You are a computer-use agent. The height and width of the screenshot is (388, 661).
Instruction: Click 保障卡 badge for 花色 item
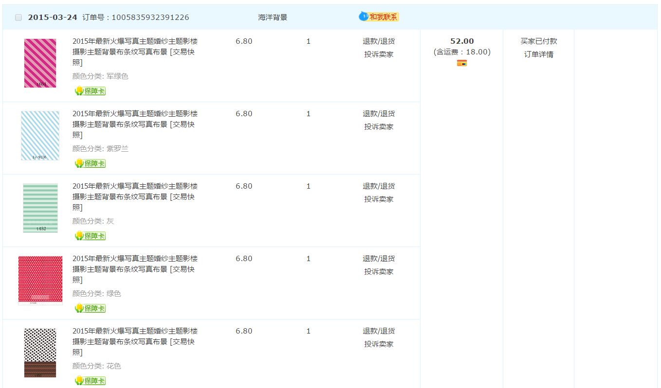(90, 381)
